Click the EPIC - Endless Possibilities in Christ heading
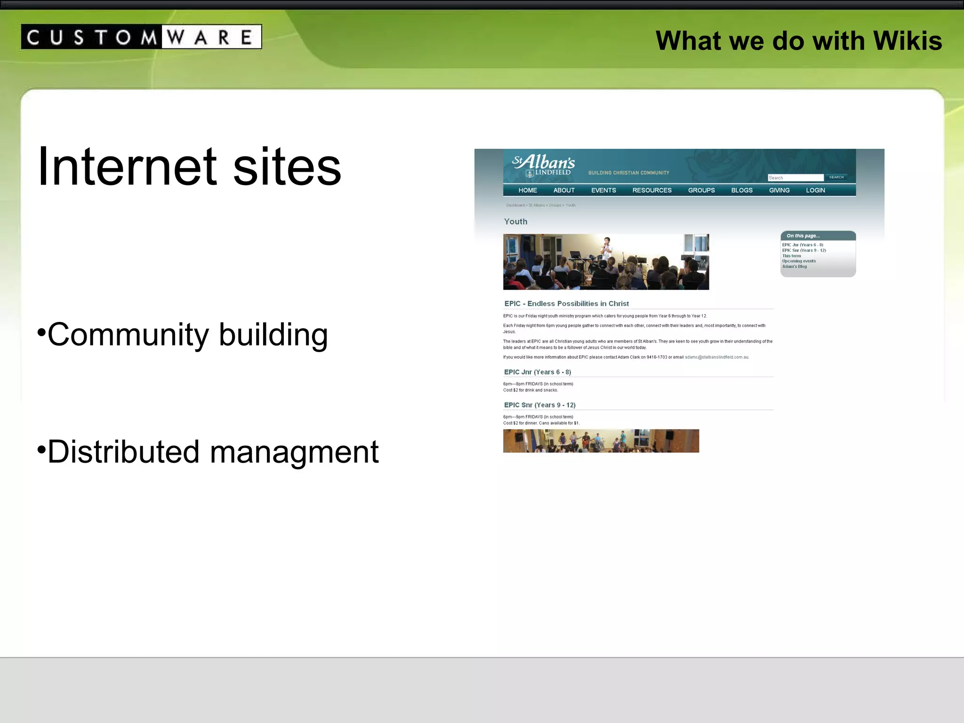This screenshot has height=723, width=964. point(566,304)
